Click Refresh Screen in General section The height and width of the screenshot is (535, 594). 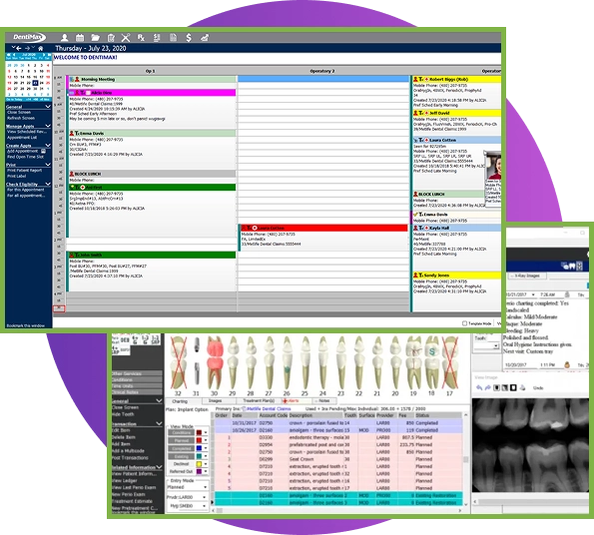pos(21,118)
